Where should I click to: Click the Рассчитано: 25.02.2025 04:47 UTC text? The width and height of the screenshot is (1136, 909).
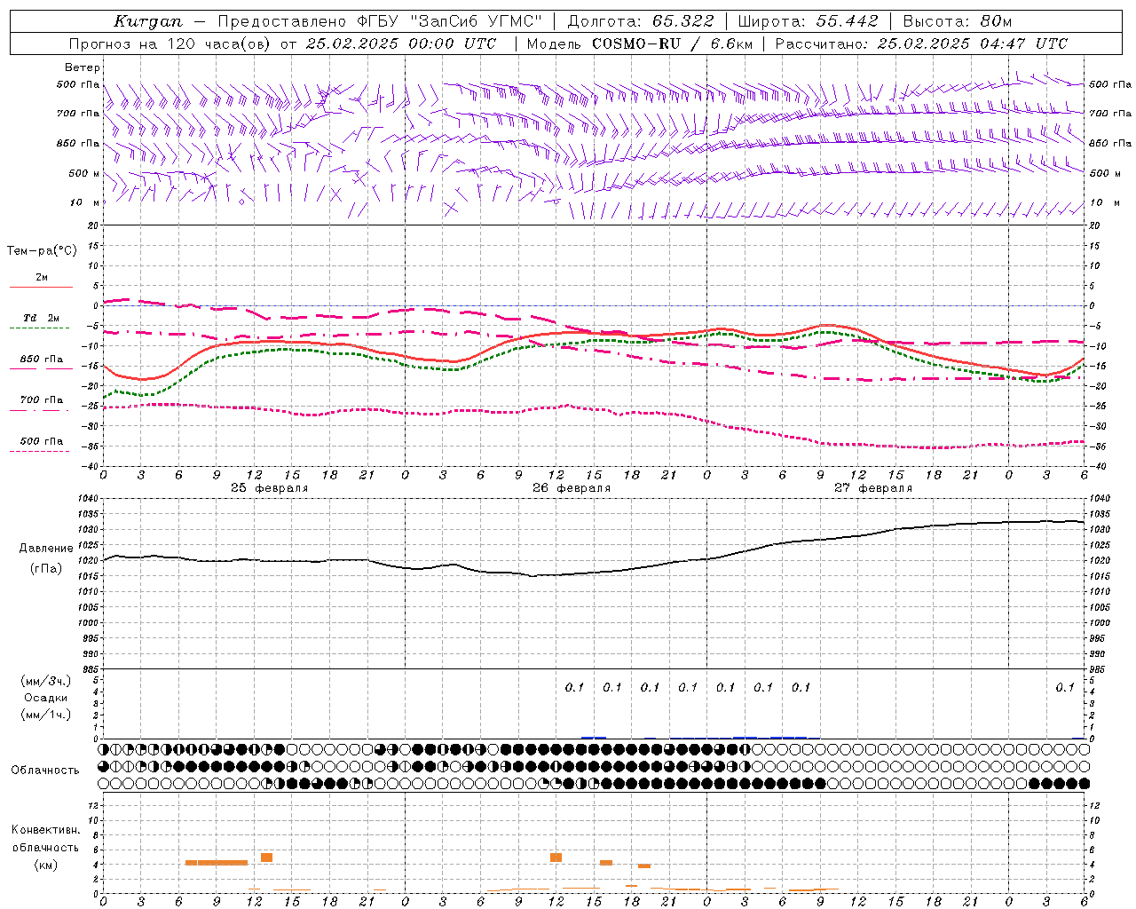(x=921, y=43)
